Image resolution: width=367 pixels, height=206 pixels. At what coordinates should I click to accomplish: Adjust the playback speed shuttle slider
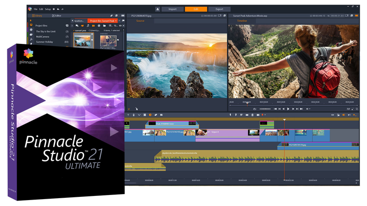[265, 109]
